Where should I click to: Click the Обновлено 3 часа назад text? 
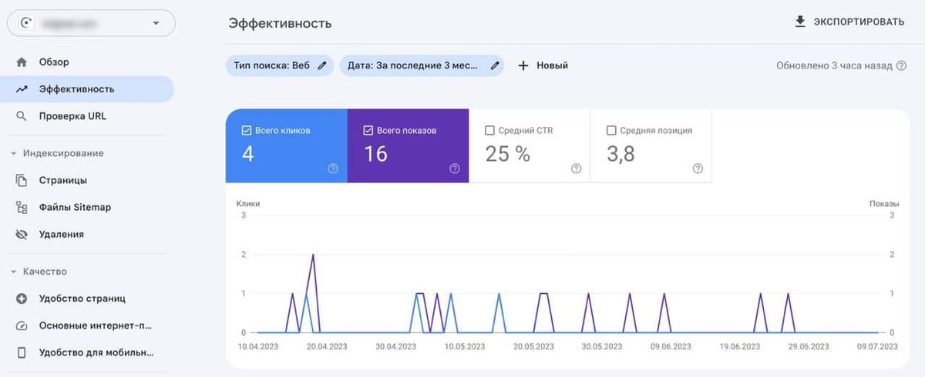[x=834, y=66]
